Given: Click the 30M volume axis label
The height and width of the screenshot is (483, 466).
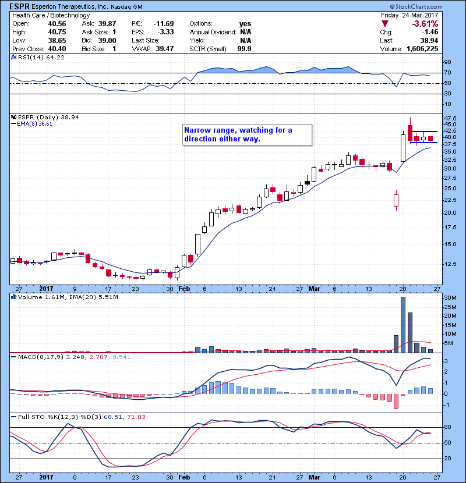Looking at the screenshot, I should point(450,298).
